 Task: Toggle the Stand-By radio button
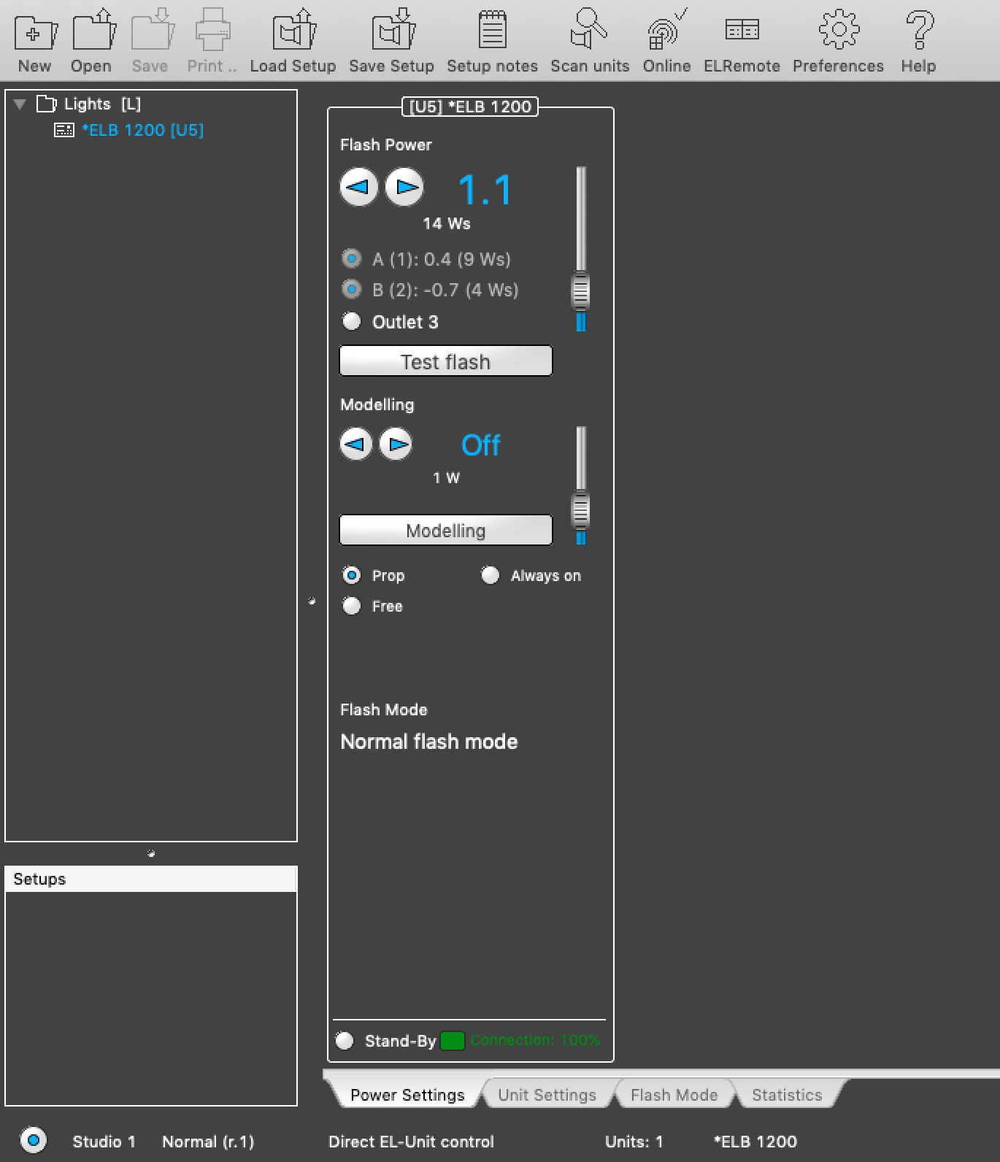345,1040
